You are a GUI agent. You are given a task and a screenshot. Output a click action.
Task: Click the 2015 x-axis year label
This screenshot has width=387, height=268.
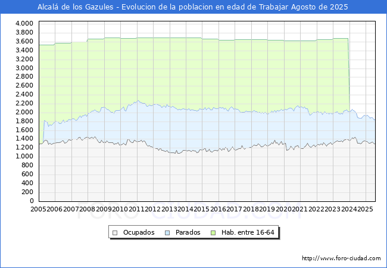tap(202, 209)
